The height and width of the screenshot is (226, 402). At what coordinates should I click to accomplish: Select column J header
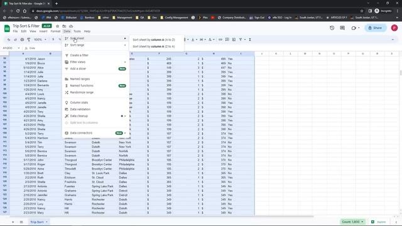coord(261,53)
